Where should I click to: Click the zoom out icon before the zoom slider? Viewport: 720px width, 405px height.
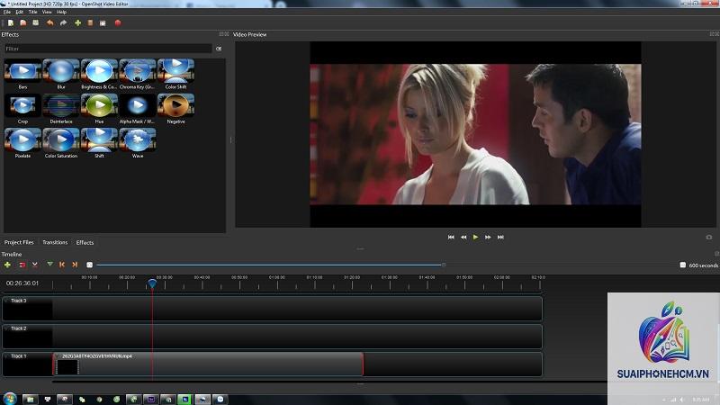coord(89,265)
